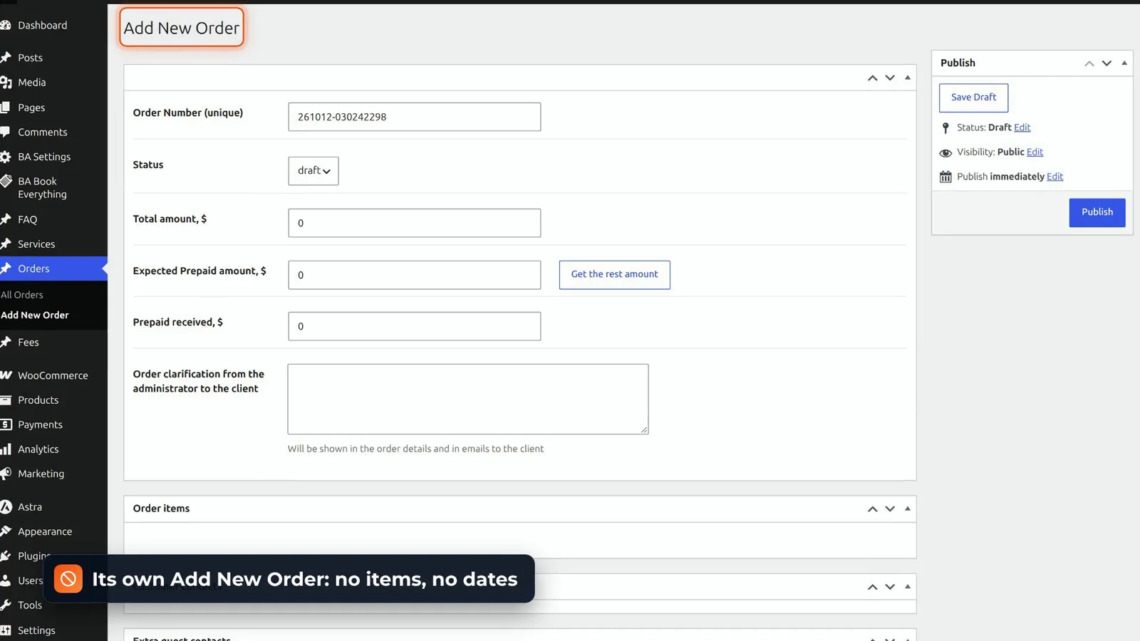Viewport: 1140px width, 641px height.
Task: Move Publish panel down
Action: pyautogui.click(x=1107, y=63)
